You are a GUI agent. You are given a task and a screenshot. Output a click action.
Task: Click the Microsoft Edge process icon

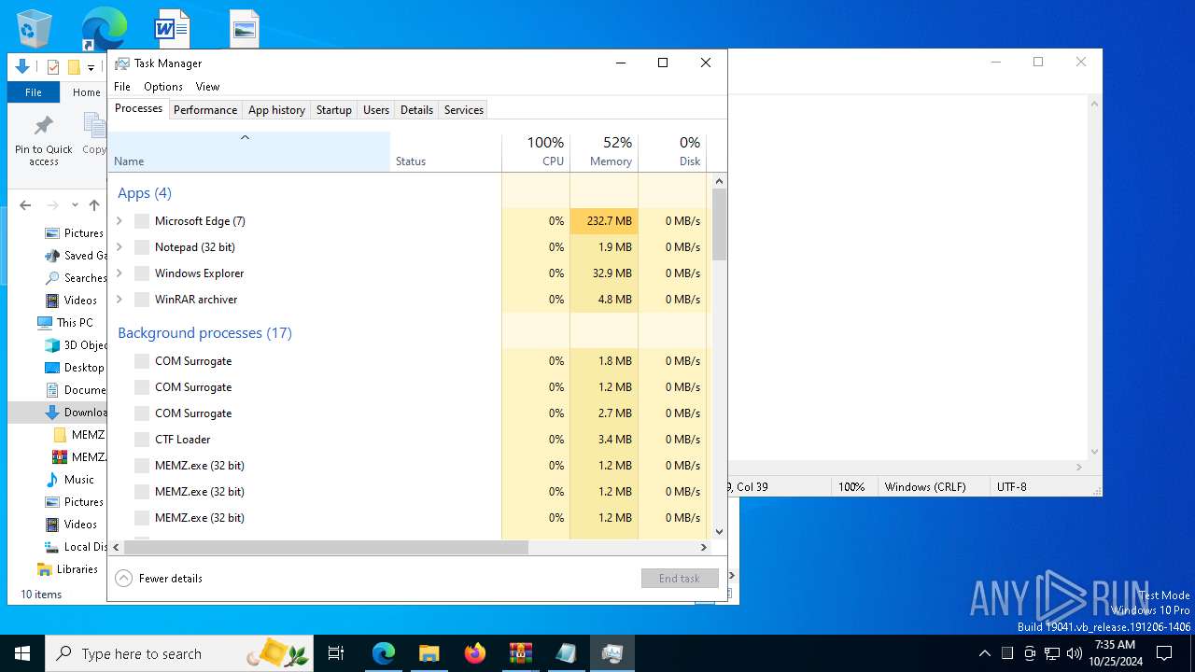coord(142,221)
